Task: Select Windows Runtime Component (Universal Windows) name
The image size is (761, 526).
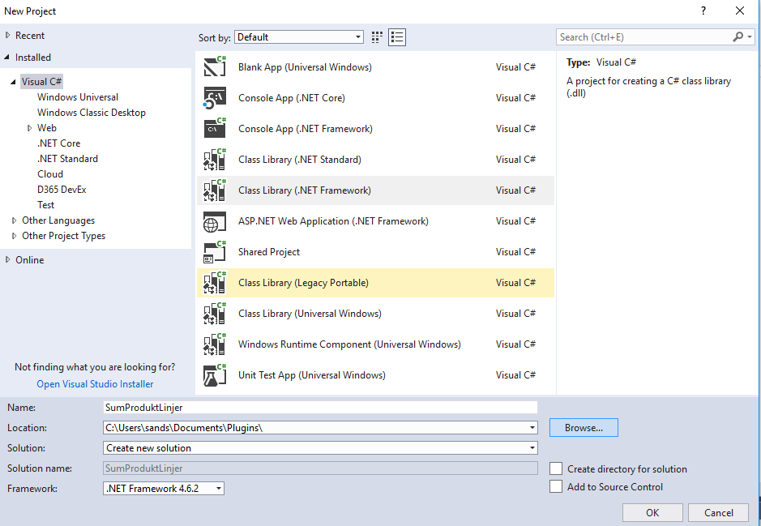Action: point(349,344)
